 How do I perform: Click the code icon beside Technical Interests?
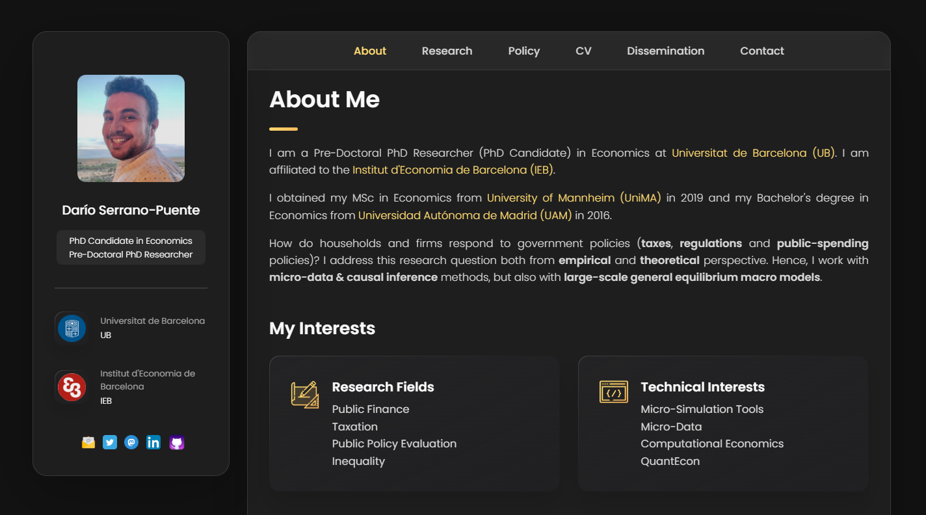613,391
